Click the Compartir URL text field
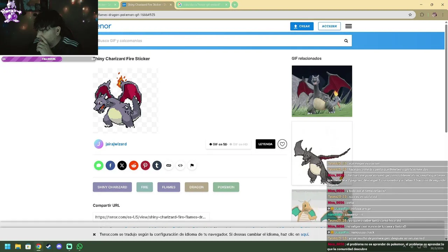 (x=151, y=217)
